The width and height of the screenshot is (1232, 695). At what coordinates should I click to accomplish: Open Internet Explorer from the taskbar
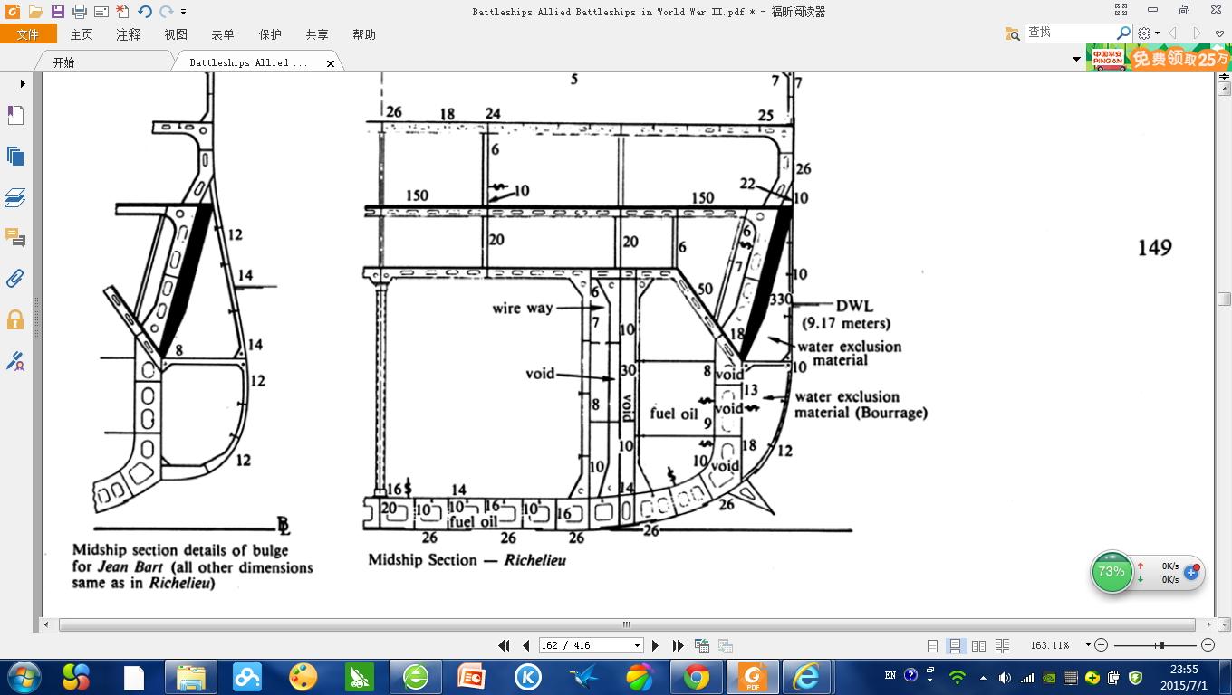point(805,677)
